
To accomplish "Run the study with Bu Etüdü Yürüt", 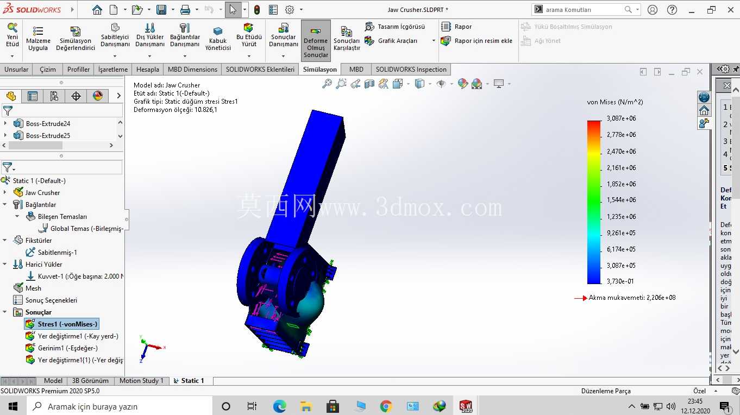I will coord(249,36).
